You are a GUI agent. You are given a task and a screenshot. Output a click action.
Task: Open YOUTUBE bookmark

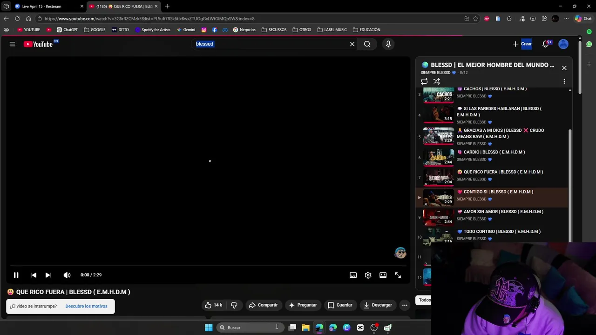pyautogui.click(x=29, y=30)
